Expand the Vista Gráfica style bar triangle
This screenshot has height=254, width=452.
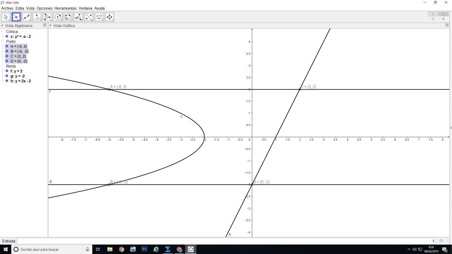tap(50, 26)
